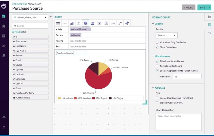Screen dimensions: 214x136
Task: Click the Organic red legend swatch
Action: (93, 98)
